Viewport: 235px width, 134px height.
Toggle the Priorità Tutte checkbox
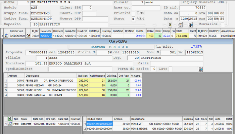tap(133, 13)
